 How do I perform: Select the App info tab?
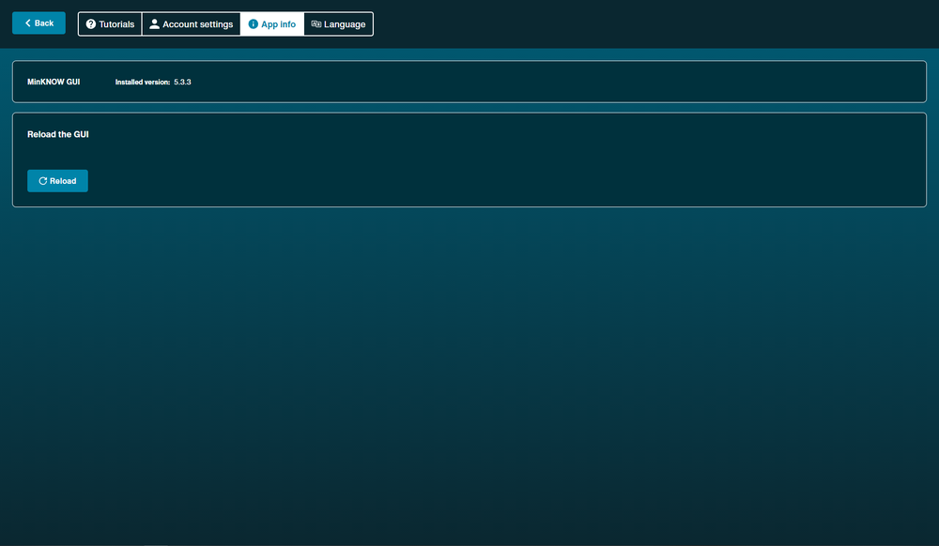[x=272, y=23]
